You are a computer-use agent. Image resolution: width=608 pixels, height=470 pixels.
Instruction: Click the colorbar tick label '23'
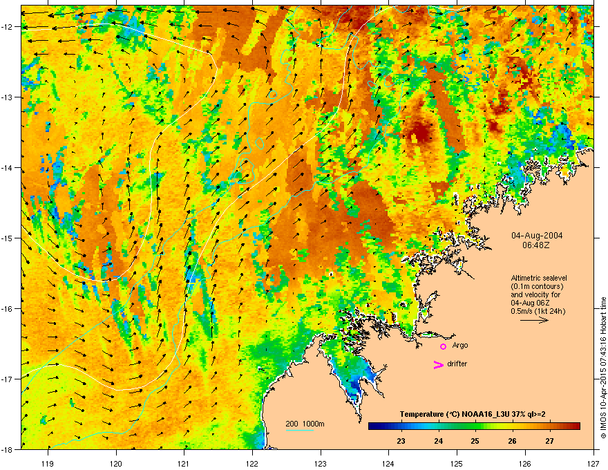tap(401, 441)
